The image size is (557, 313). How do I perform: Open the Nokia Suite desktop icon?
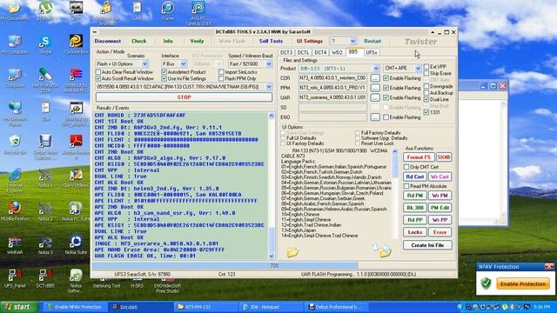tap(76, 245)
